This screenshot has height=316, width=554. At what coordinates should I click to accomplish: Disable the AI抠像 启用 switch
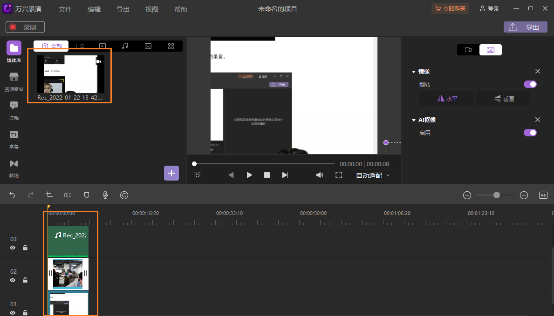pos(530,133)
